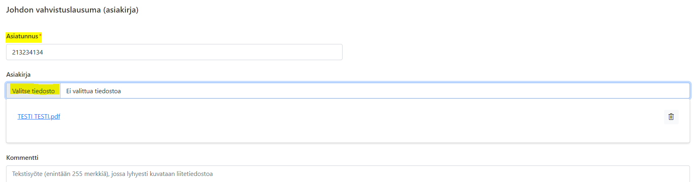This screenshot has height=182, width=694.
Task: Click the Asiakirja field label
Action: 18,75
